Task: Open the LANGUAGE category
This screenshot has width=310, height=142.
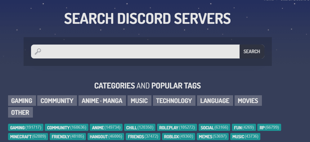Action: coord(215,101)
